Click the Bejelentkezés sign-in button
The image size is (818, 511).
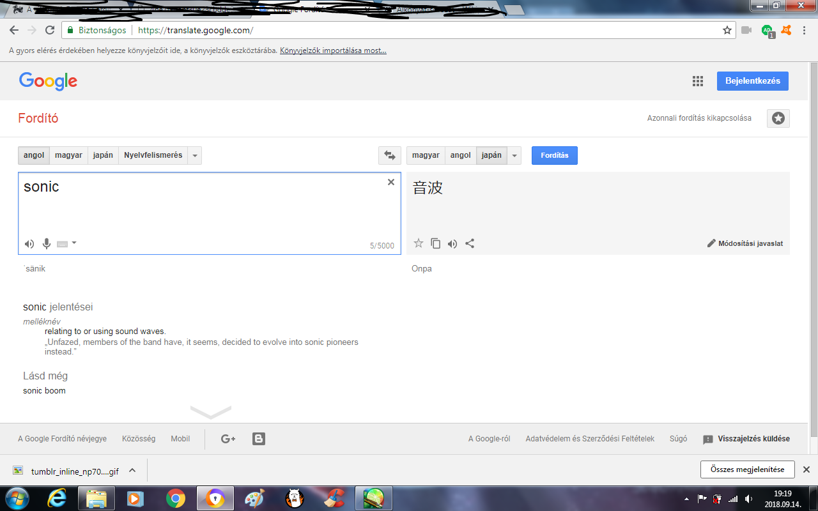pyautogui.click(x=753, y=81)
